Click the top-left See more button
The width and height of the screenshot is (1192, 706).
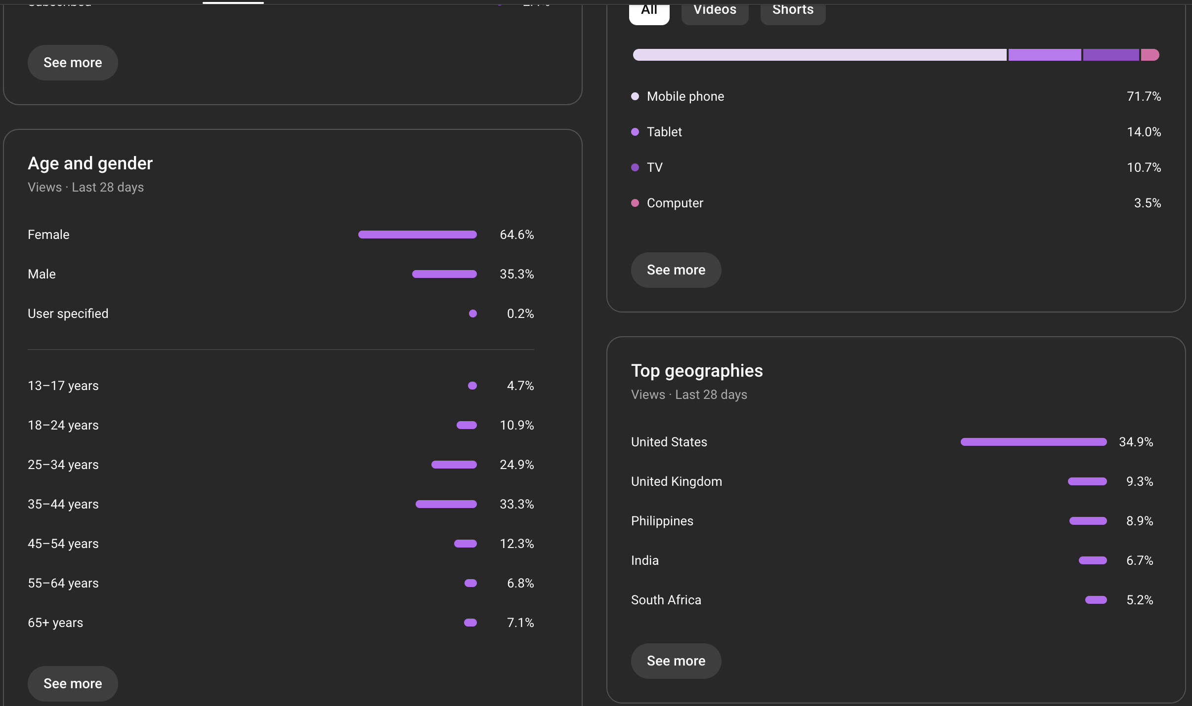pyautogui.click(x=73, y=63)
